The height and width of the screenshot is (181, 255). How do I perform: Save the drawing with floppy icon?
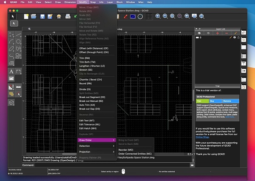[42, 17]
